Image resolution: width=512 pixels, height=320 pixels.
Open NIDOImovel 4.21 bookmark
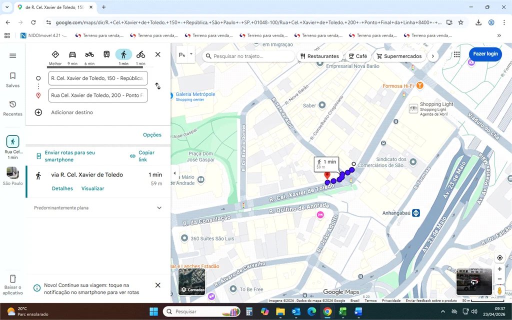point(44,35)
